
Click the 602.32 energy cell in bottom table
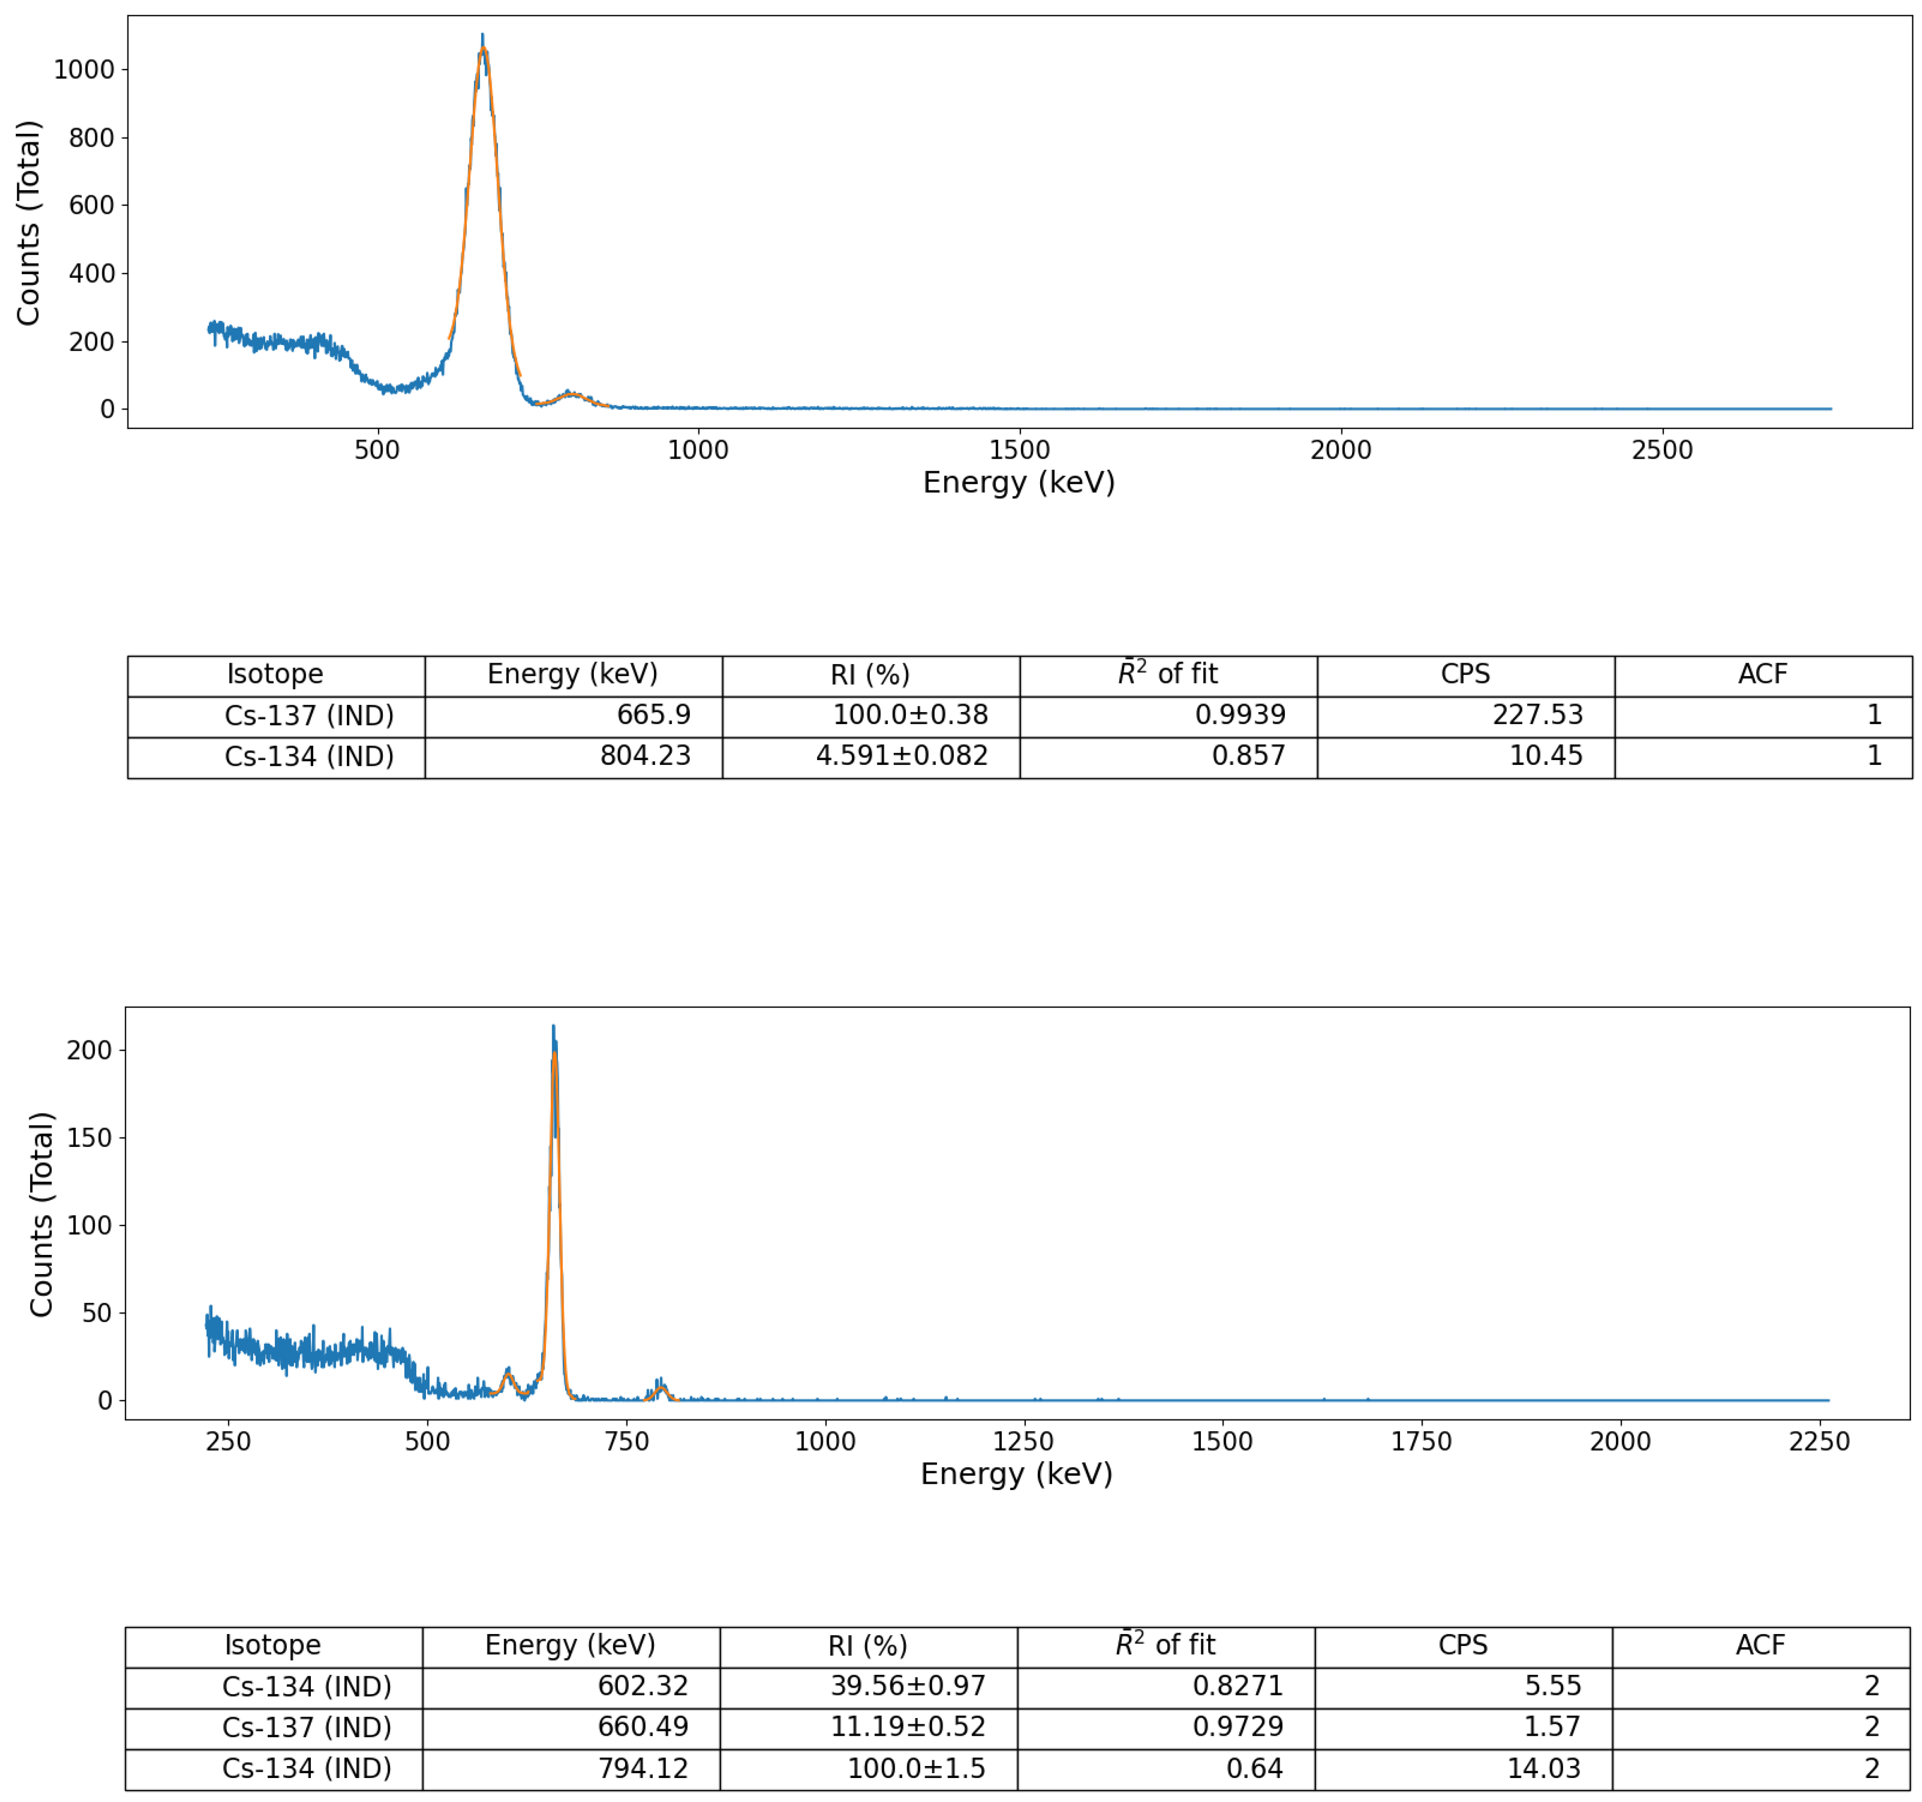tap(642, 1686)
